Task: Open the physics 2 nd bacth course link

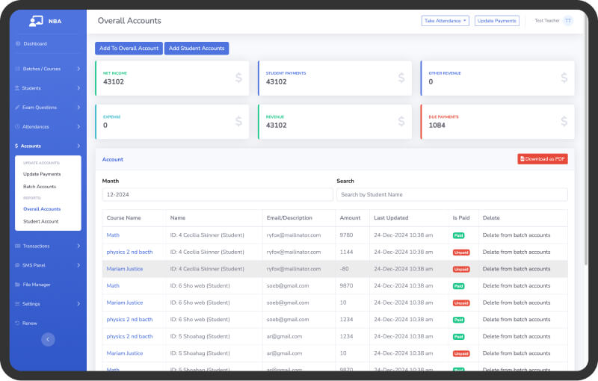Action: [x=129, y=252]
